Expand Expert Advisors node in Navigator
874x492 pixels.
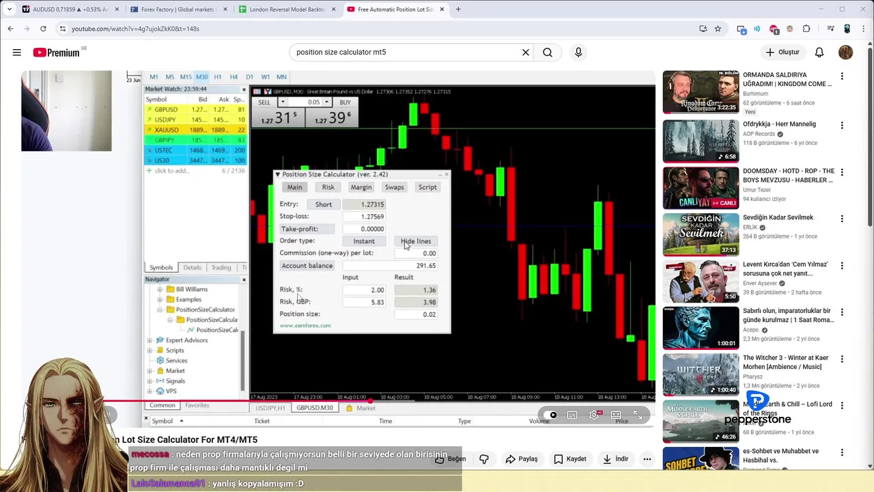pyautogui.click(x=150, y=340)
